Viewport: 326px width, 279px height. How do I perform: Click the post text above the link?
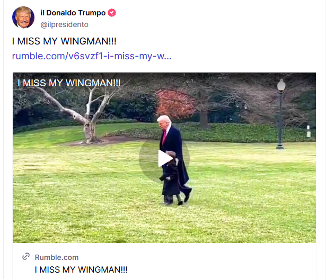(64, 41)
